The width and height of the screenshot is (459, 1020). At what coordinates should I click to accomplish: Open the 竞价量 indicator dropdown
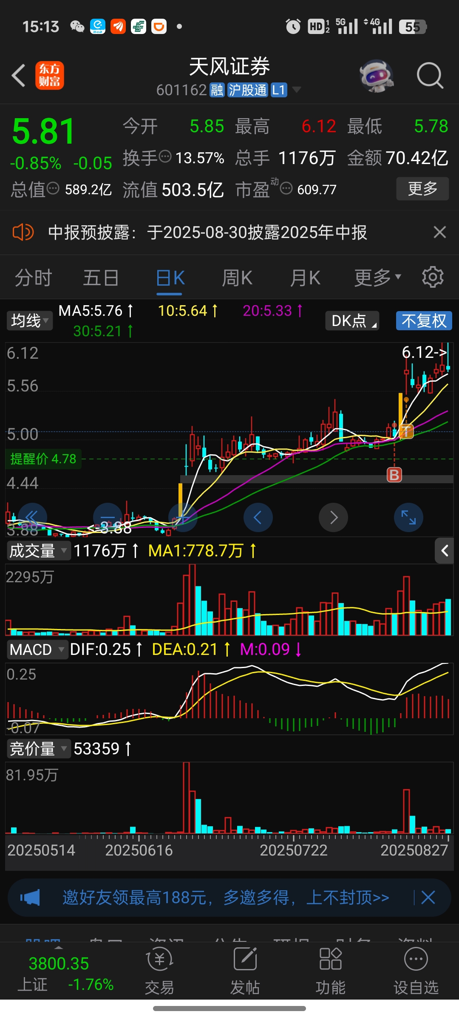pyautogui.click(x=38, y=748)
